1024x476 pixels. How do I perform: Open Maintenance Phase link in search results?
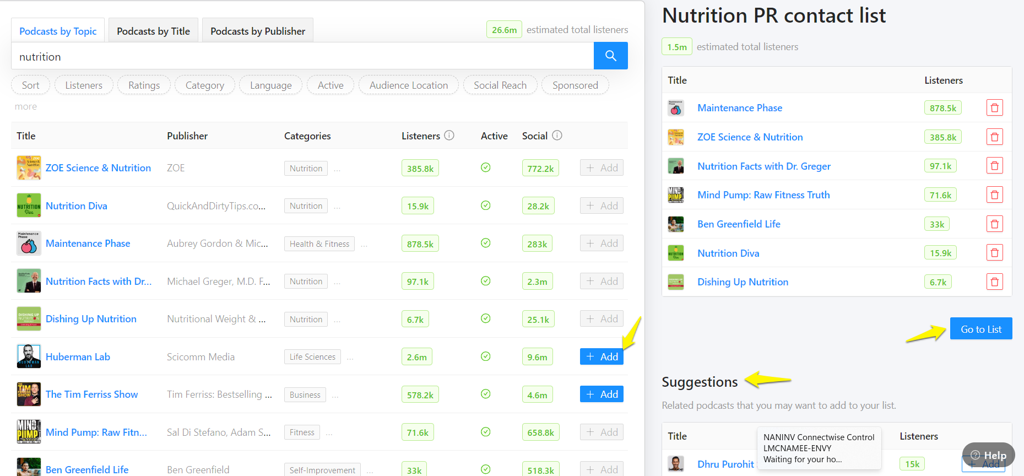click(88, 243)
